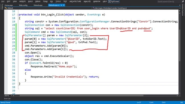The image size is (185, 104).
Task: Click the con.Open() call
Action: pos(33,53)
